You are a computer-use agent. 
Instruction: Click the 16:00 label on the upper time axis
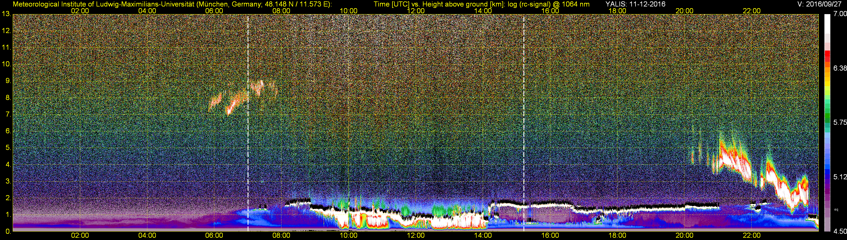click(x=550, y=11)
